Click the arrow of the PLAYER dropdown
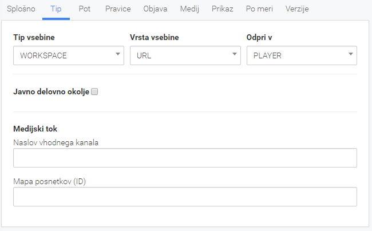This screenshot has height=231, width=372. click(x=351, y=54)
